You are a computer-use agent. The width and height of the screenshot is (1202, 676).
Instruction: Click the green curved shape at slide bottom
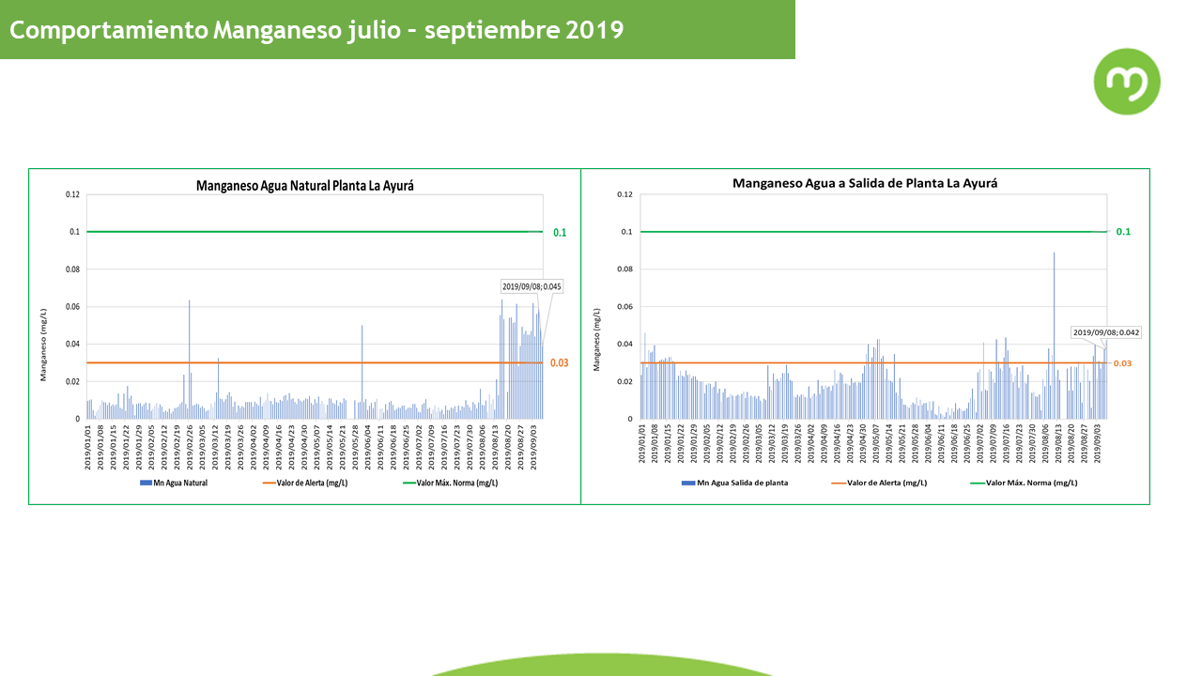601,665
